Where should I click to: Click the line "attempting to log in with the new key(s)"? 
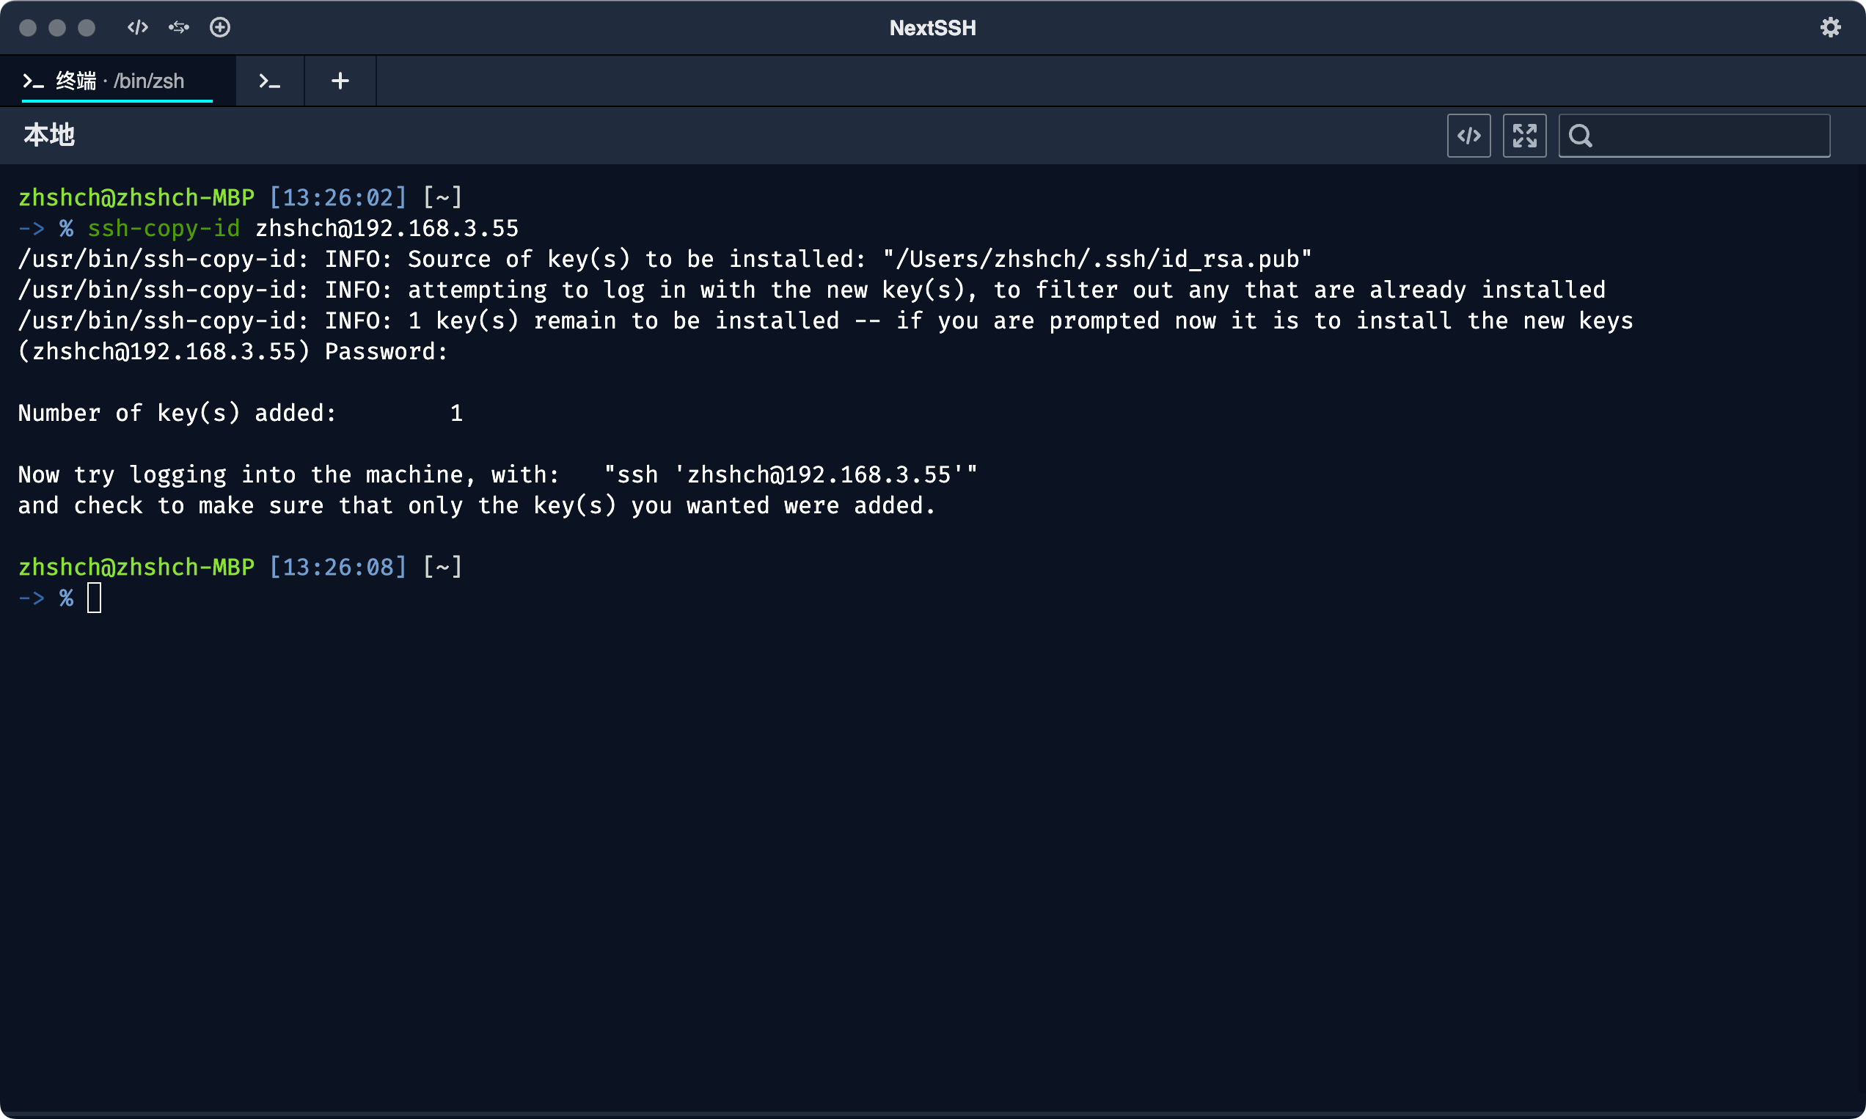pyautogui.click(x=812, y=290)
